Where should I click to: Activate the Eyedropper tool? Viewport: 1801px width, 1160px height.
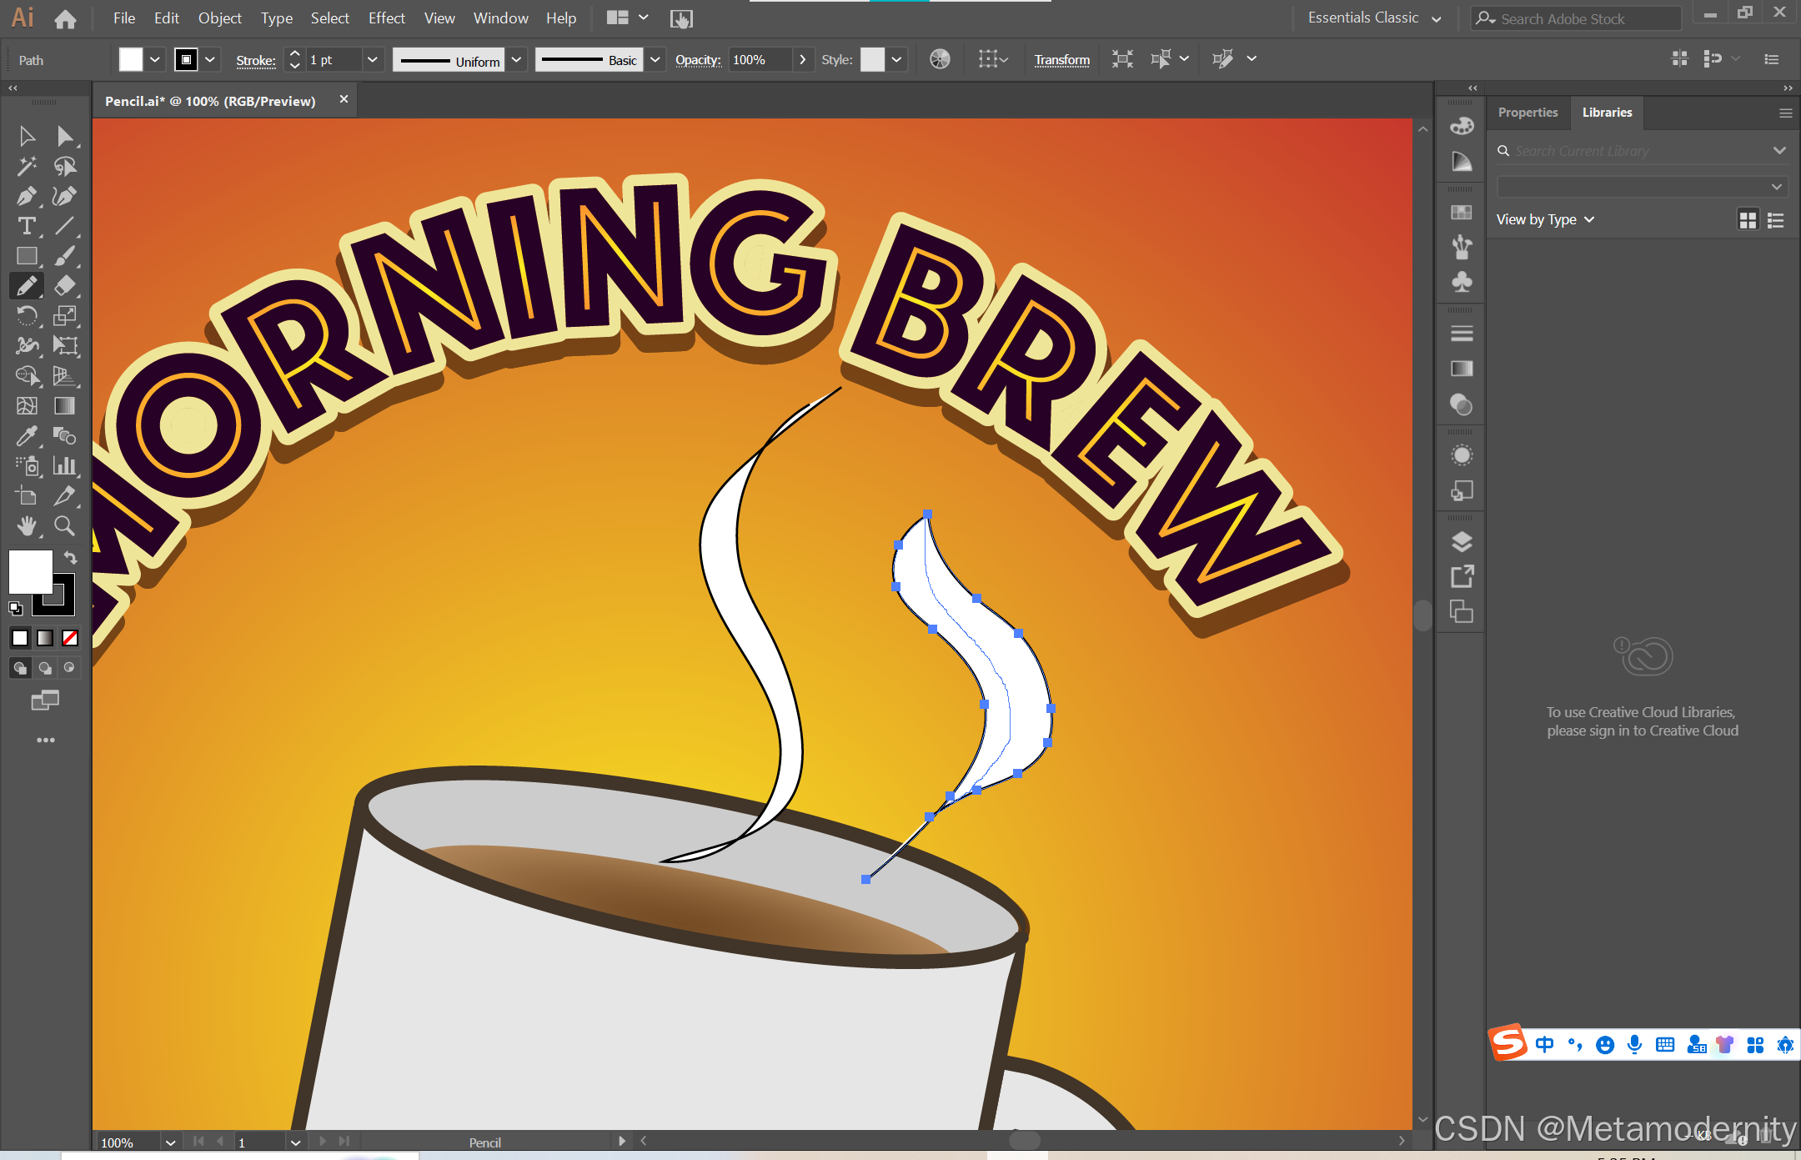click(26, 436)
